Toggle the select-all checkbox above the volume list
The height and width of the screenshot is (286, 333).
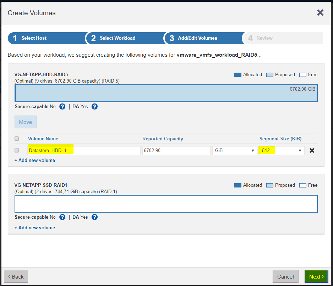[x=16, y=139]
